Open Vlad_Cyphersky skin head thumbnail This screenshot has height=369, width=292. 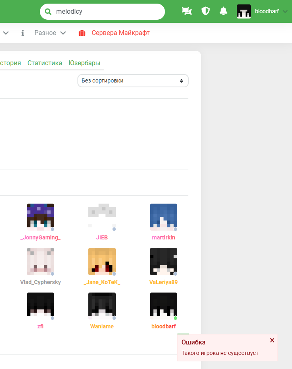coord(41,262)
